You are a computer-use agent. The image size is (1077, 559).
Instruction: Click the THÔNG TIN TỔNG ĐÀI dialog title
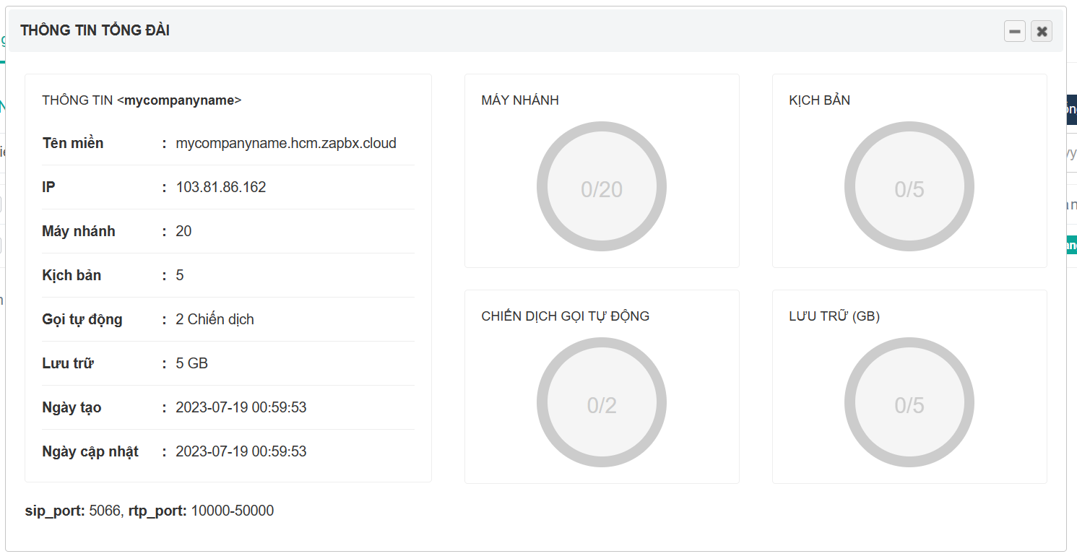click(x=95, y=30)
